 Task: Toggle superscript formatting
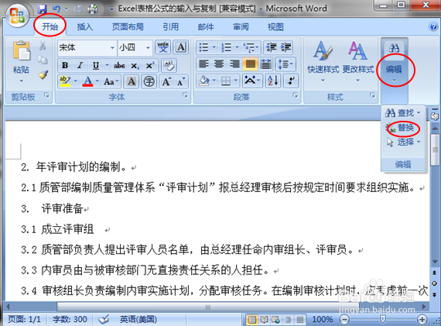click(x=150, y=66)
